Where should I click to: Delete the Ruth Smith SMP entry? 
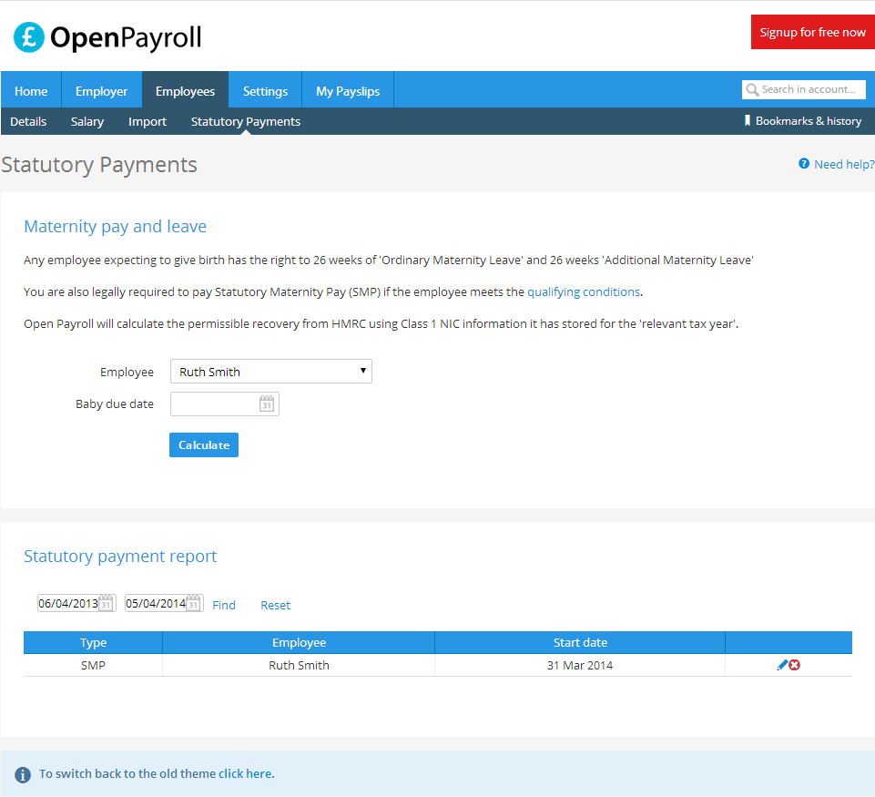(795, 665)
